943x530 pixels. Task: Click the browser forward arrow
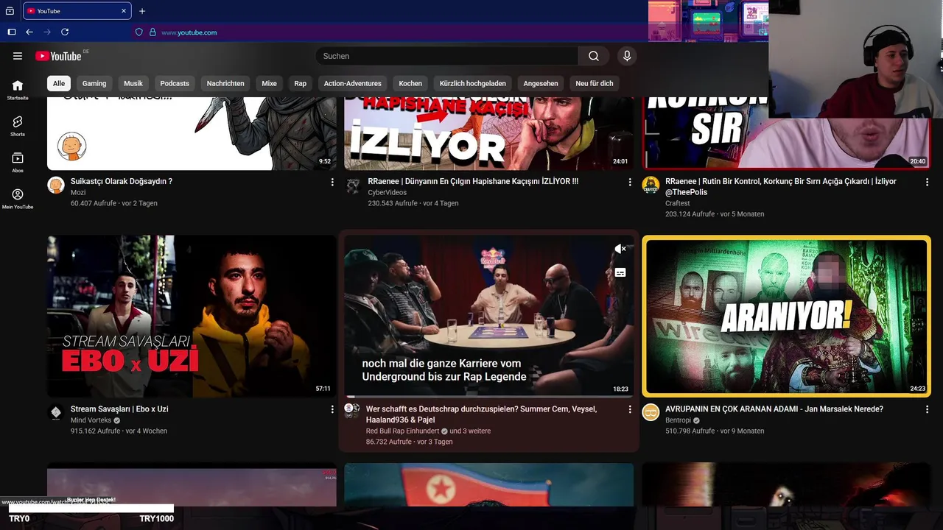pos(47,32)
